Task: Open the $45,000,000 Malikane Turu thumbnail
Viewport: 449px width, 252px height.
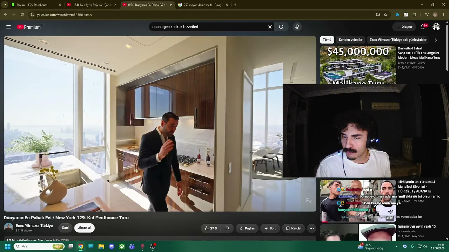Action: point(358,65)
